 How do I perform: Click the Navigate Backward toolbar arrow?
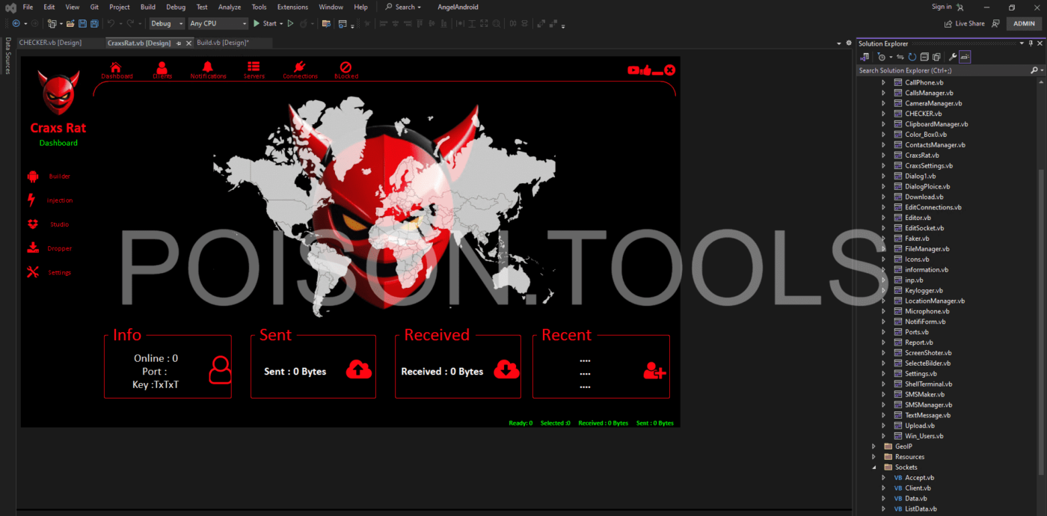pyautogui.click(x=16, y=24)
